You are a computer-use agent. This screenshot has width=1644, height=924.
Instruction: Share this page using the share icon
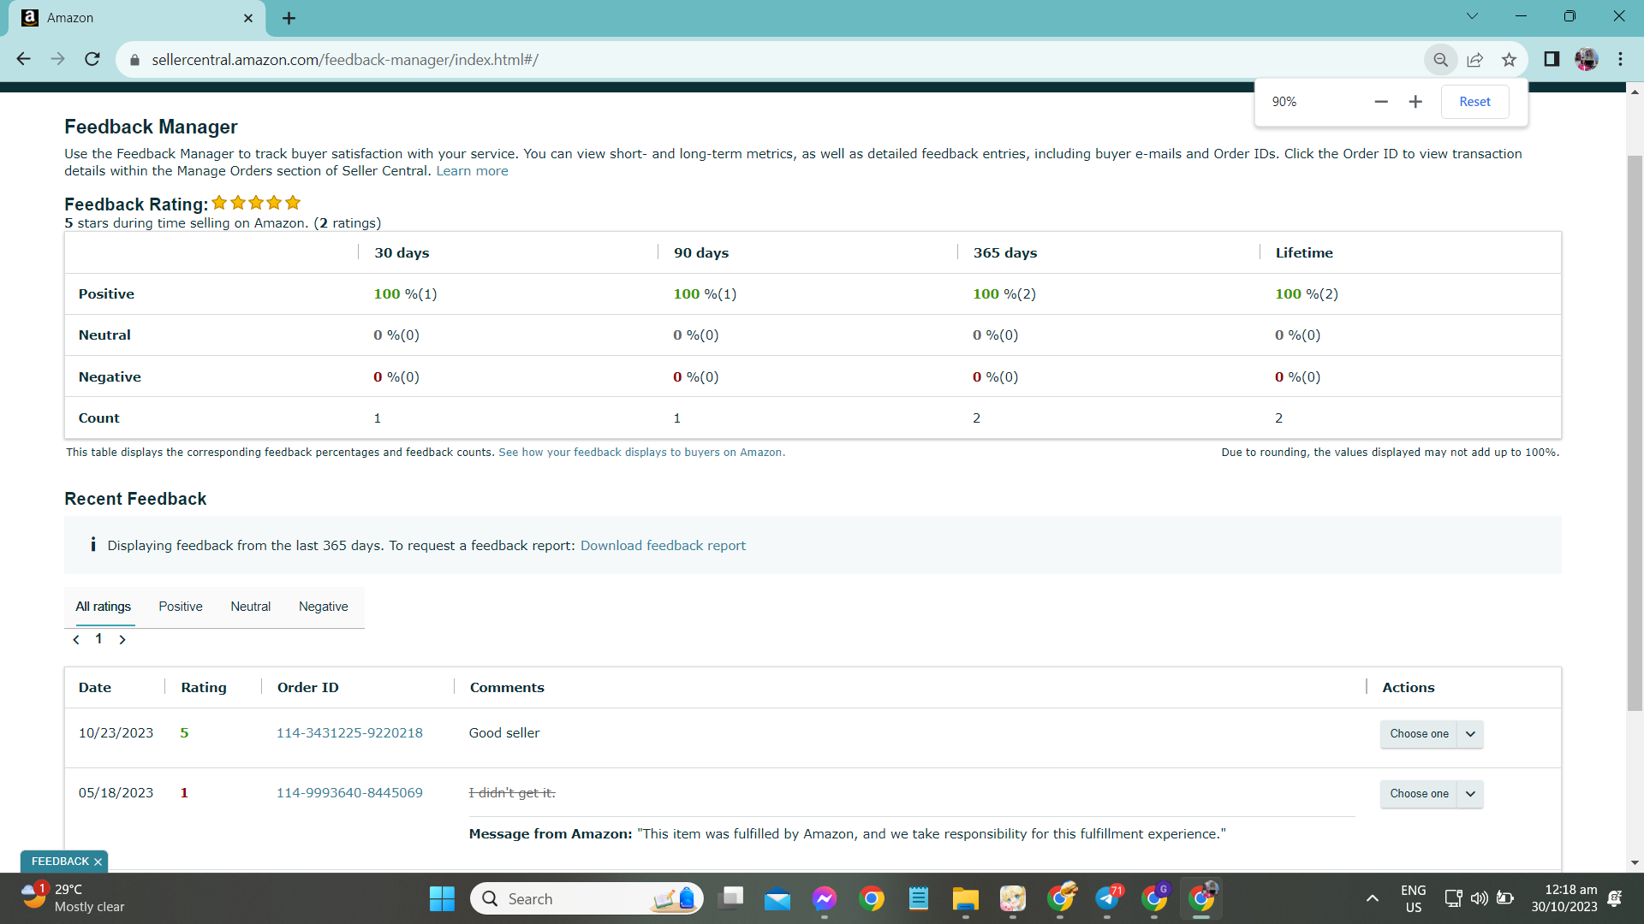point(1475,60)
